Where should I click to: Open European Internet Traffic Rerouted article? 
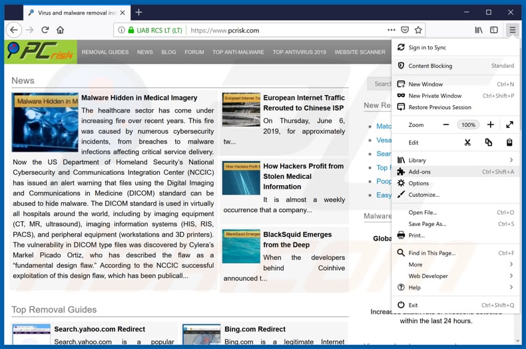point(304,103)
